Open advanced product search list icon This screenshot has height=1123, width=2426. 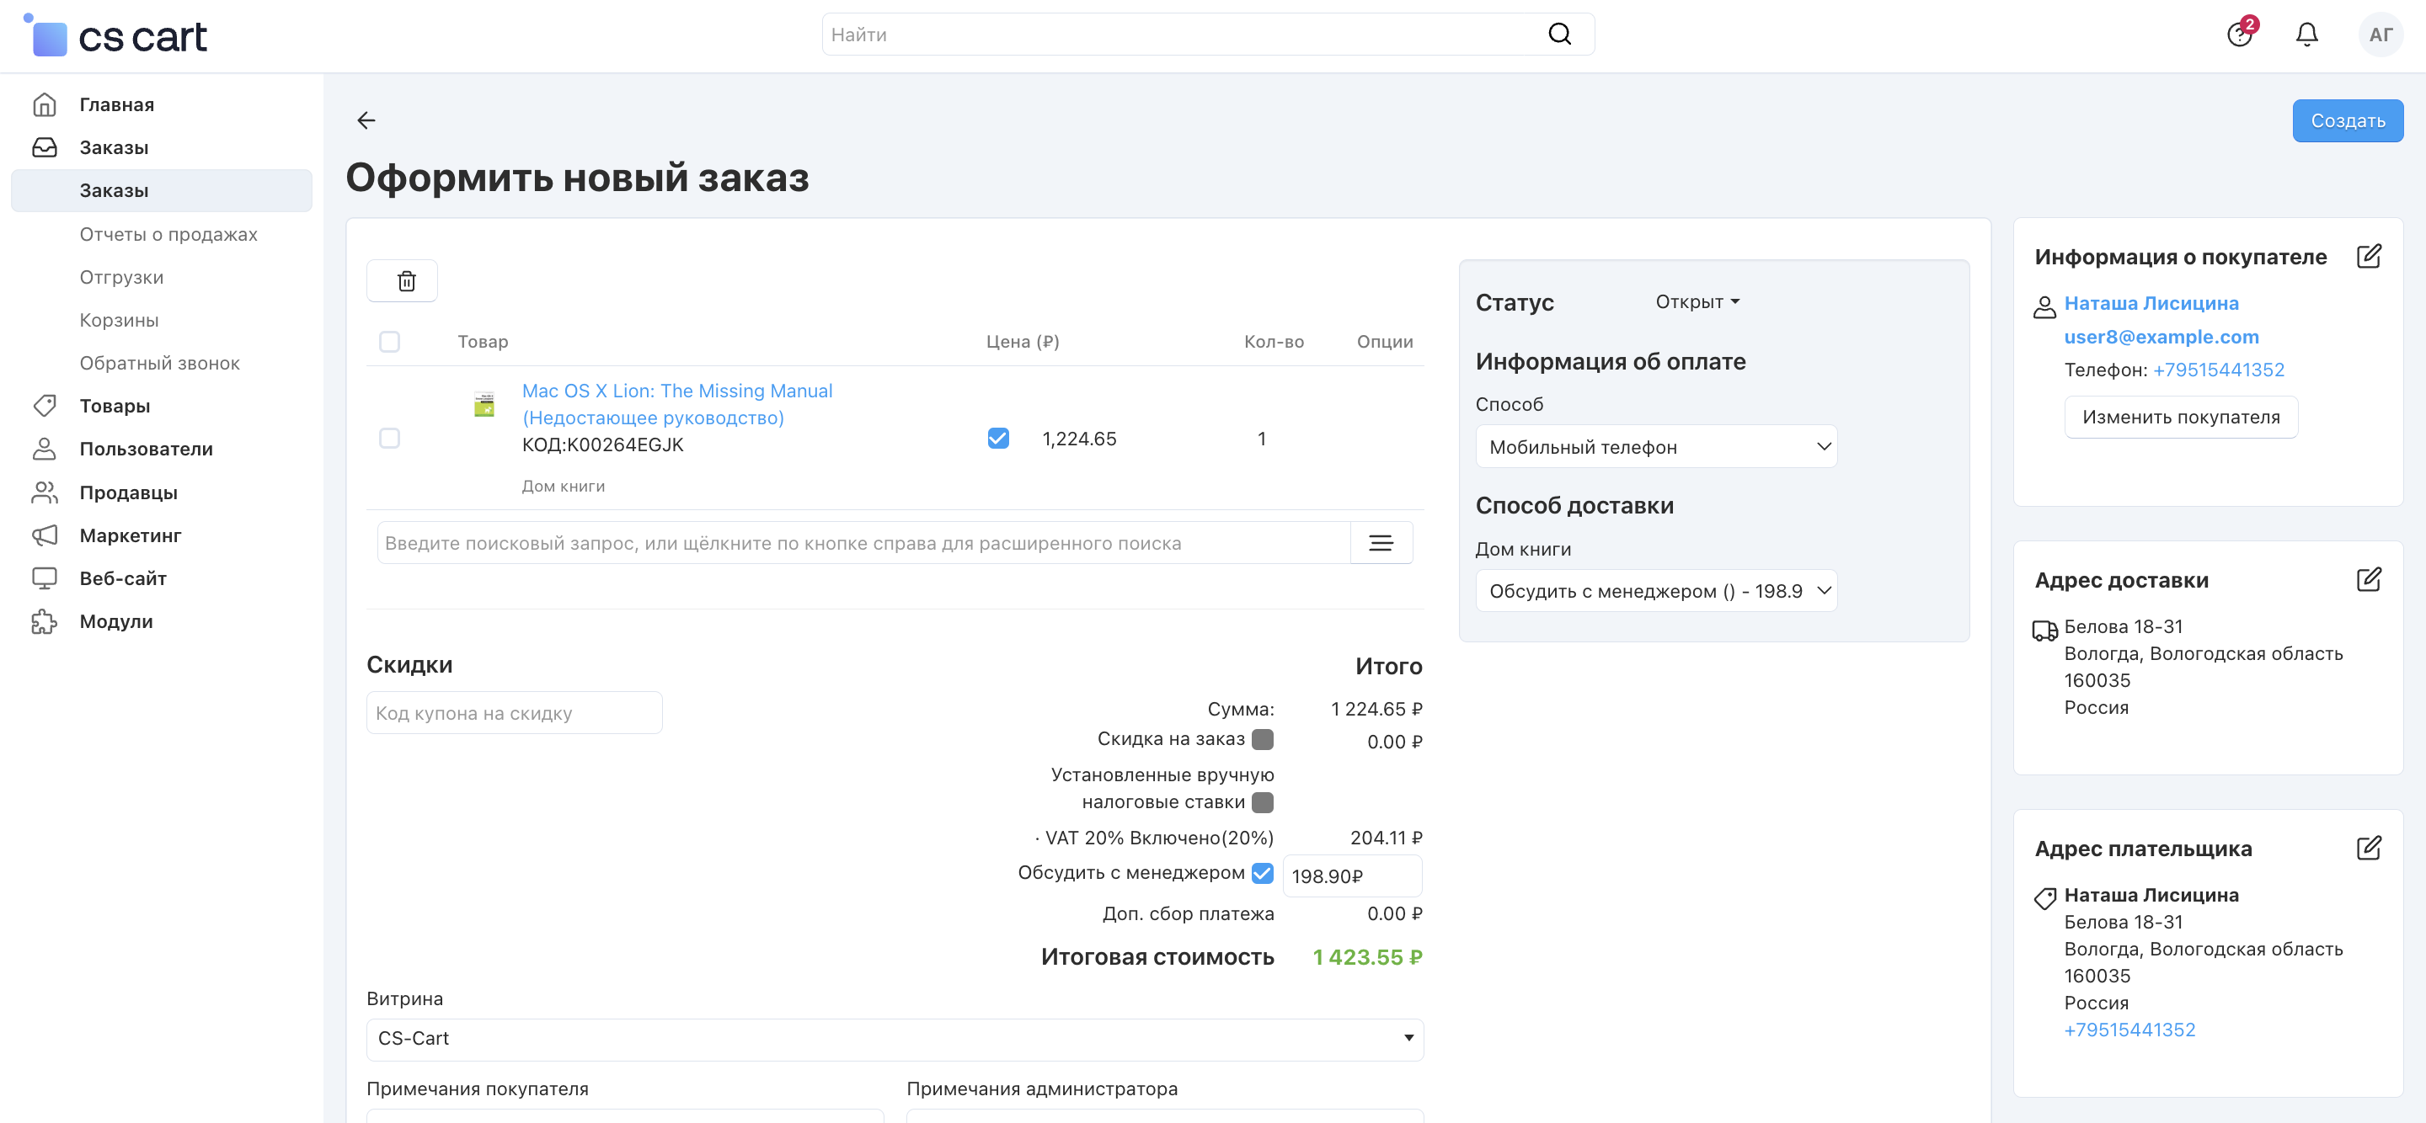click(1380, 543)
